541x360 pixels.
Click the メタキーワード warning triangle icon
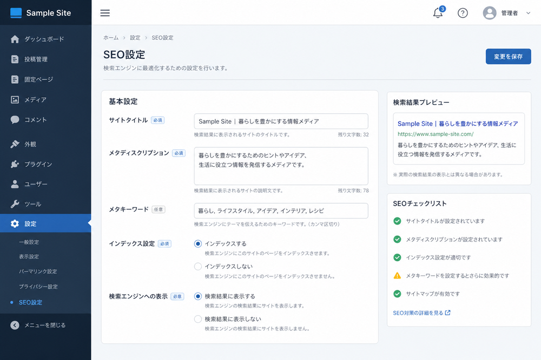397,276
